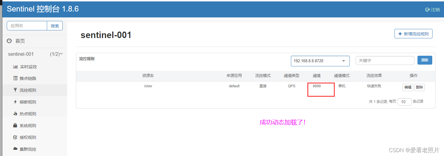The width and height of the screenshot is (444, 156).
Task: Go to 首页 in the sidebar
Action: tap(20, 41)
